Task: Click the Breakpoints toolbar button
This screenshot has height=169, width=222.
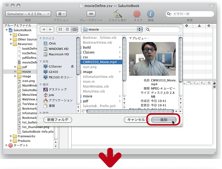Action: click(x=91, y=14)
